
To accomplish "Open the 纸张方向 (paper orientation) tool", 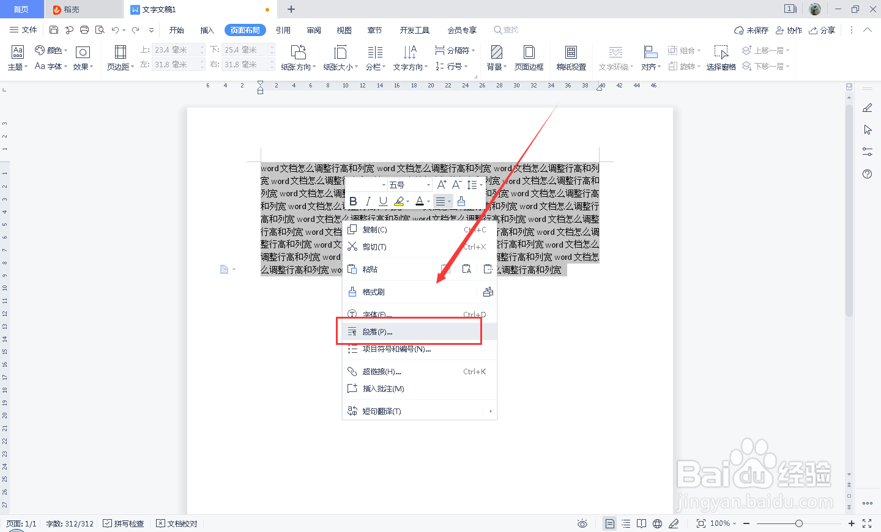I will 298,57.
